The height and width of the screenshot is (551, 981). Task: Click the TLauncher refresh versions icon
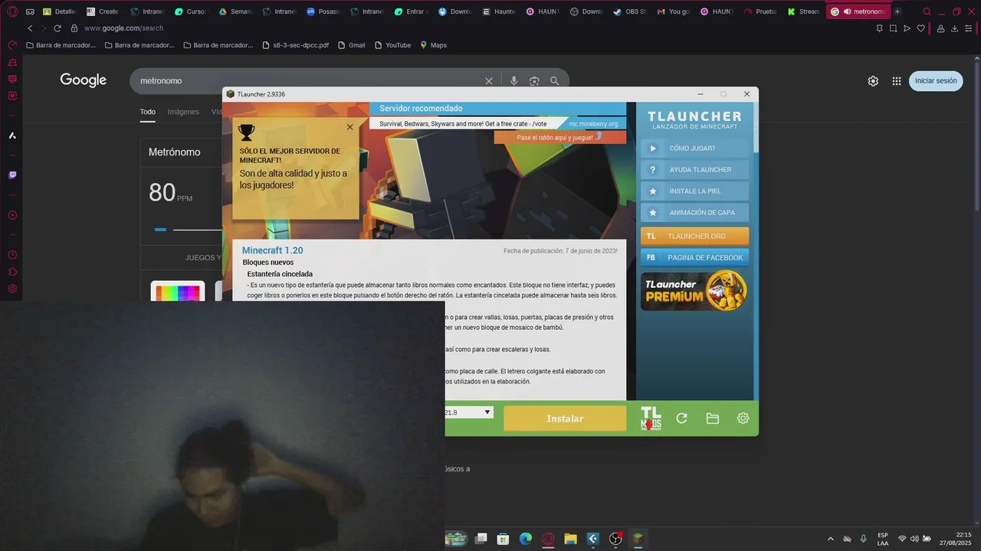pos(681,418)
